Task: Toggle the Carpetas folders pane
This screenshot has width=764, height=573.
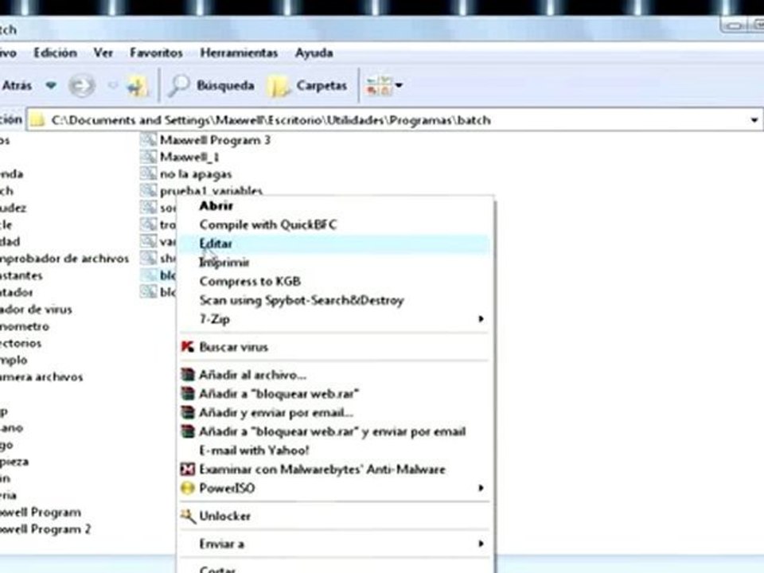Action: pyautogui.click(x=307, y=86)
